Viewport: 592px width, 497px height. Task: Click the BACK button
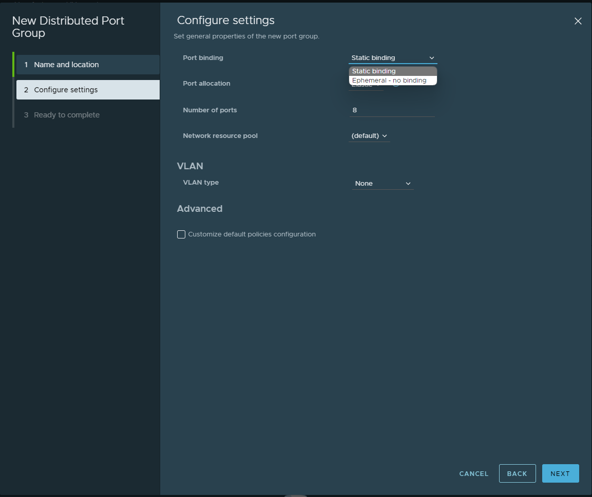(x=517, y=473)
